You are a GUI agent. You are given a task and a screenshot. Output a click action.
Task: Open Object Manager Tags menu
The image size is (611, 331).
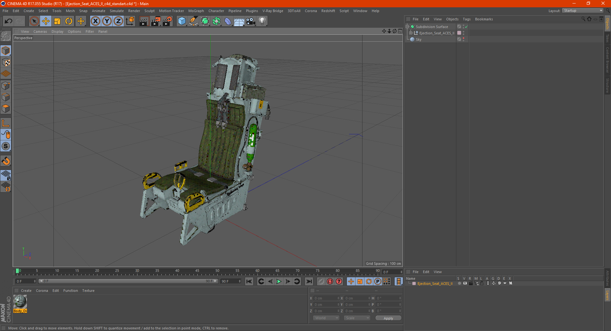click(467, 19)
